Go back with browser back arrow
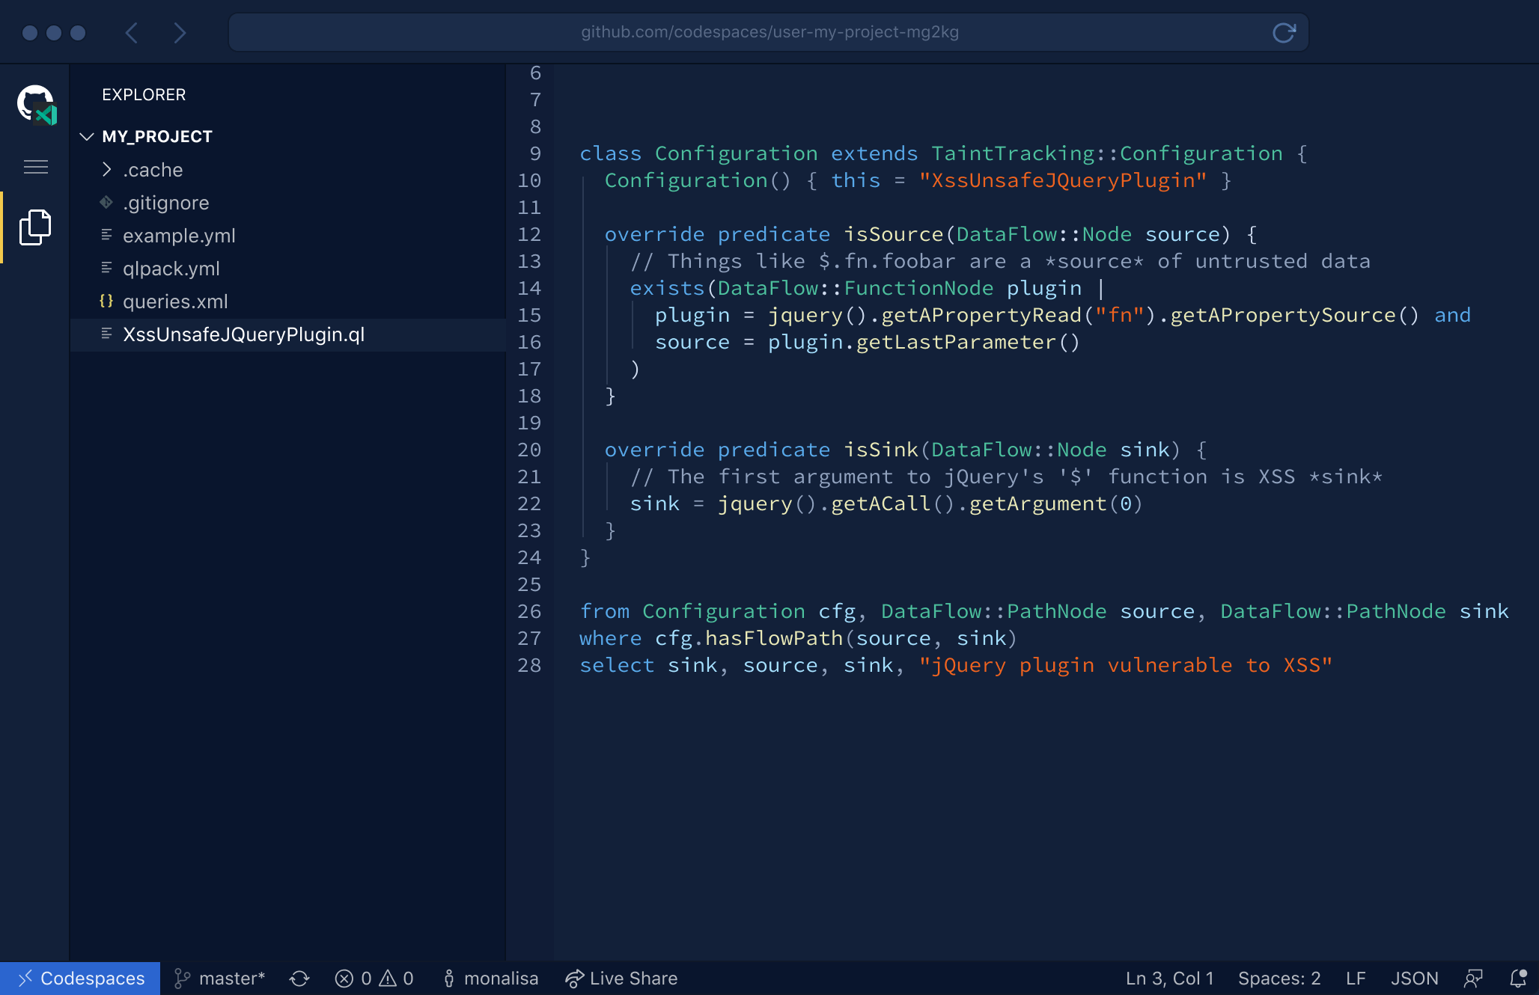 point(132,32)
